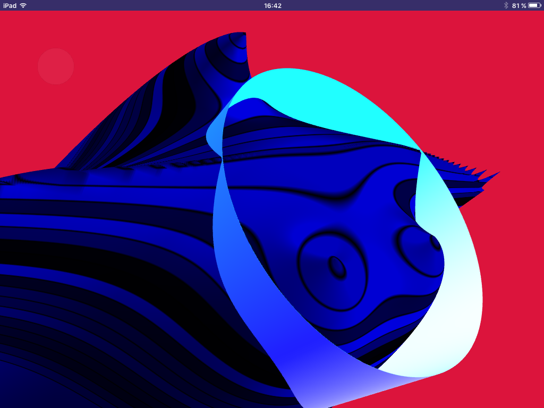Tap the clock showing 16:42

tap(271, 6)
